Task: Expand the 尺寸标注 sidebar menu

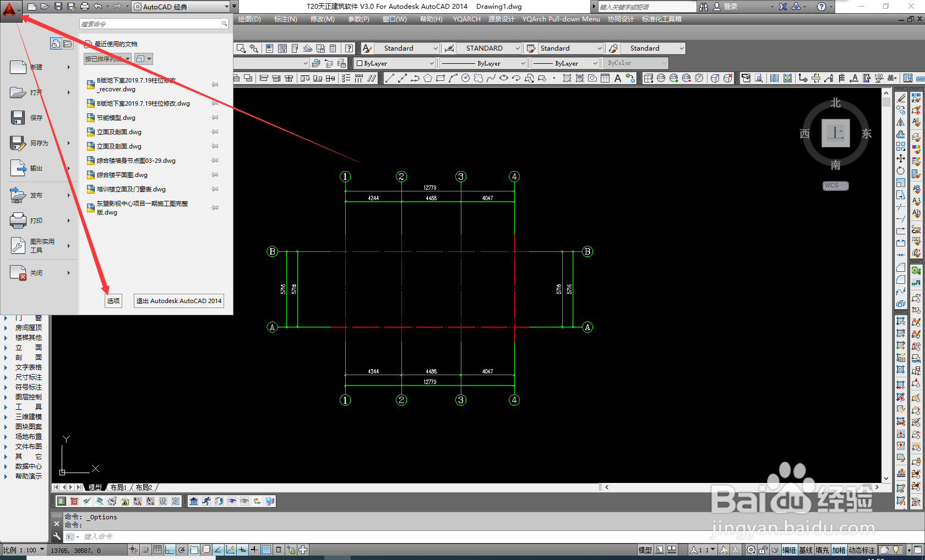Action: pyautogui.click(x=29, y=377)
